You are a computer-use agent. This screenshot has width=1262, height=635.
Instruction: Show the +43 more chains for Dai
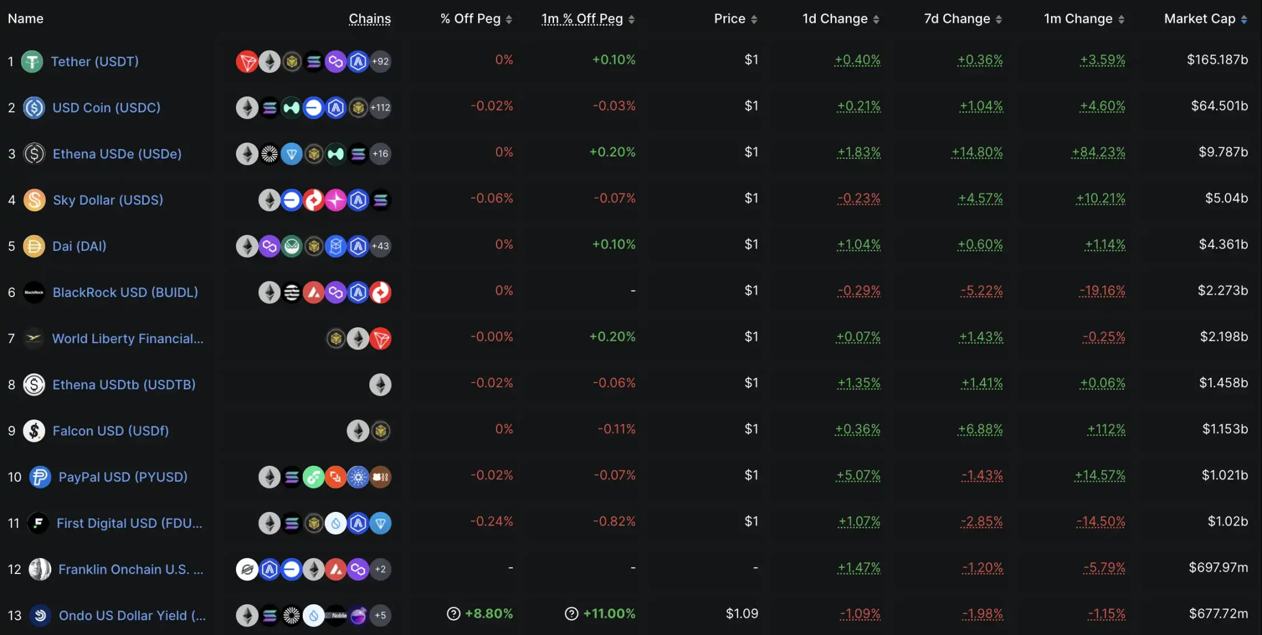pos(380,246)
